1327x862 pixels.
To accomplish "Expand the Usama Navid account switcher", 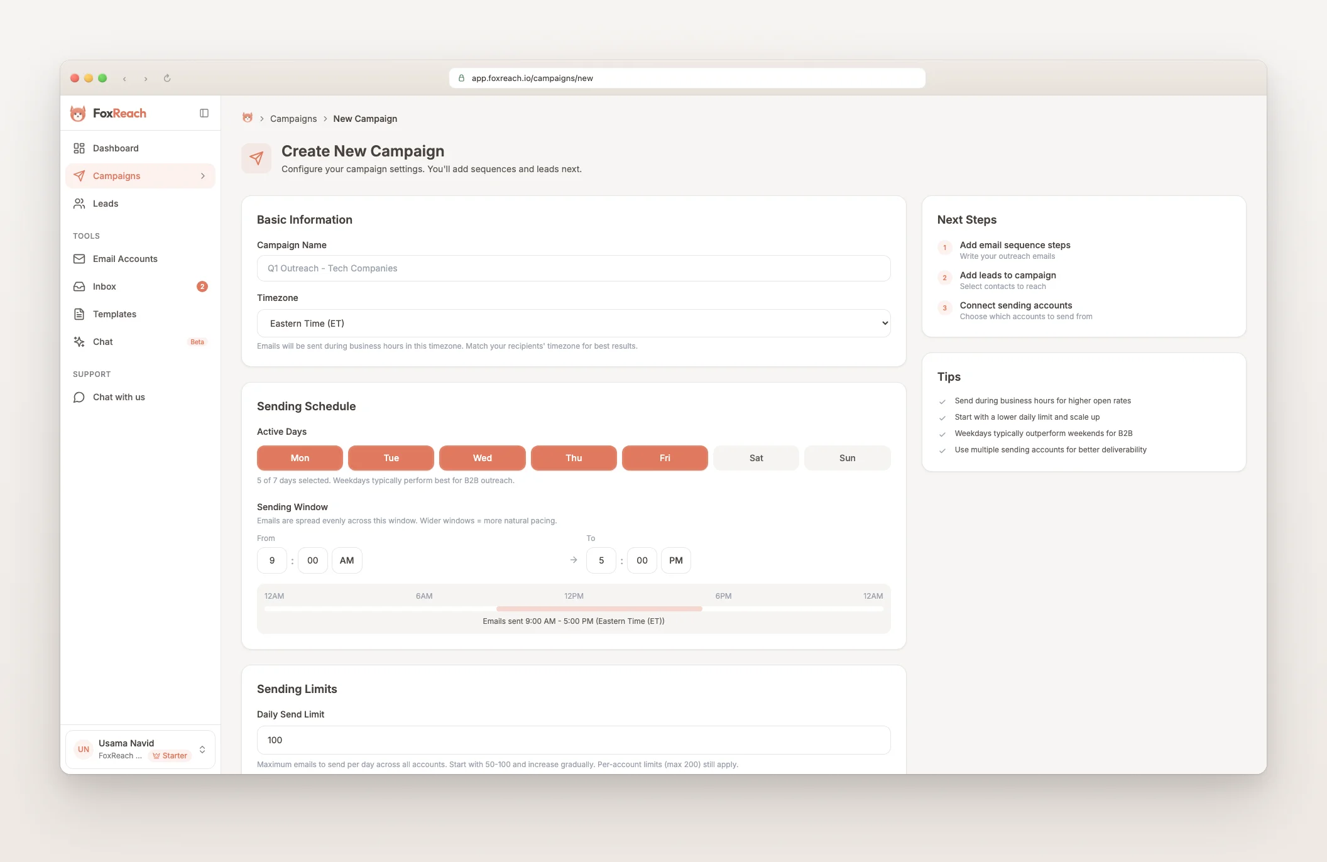I will (202, 750).
